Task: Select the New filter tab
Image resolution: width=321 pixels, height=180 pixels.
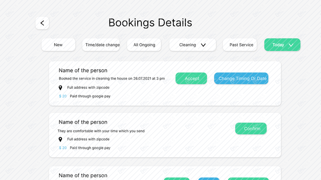Action: coord(58,45)
